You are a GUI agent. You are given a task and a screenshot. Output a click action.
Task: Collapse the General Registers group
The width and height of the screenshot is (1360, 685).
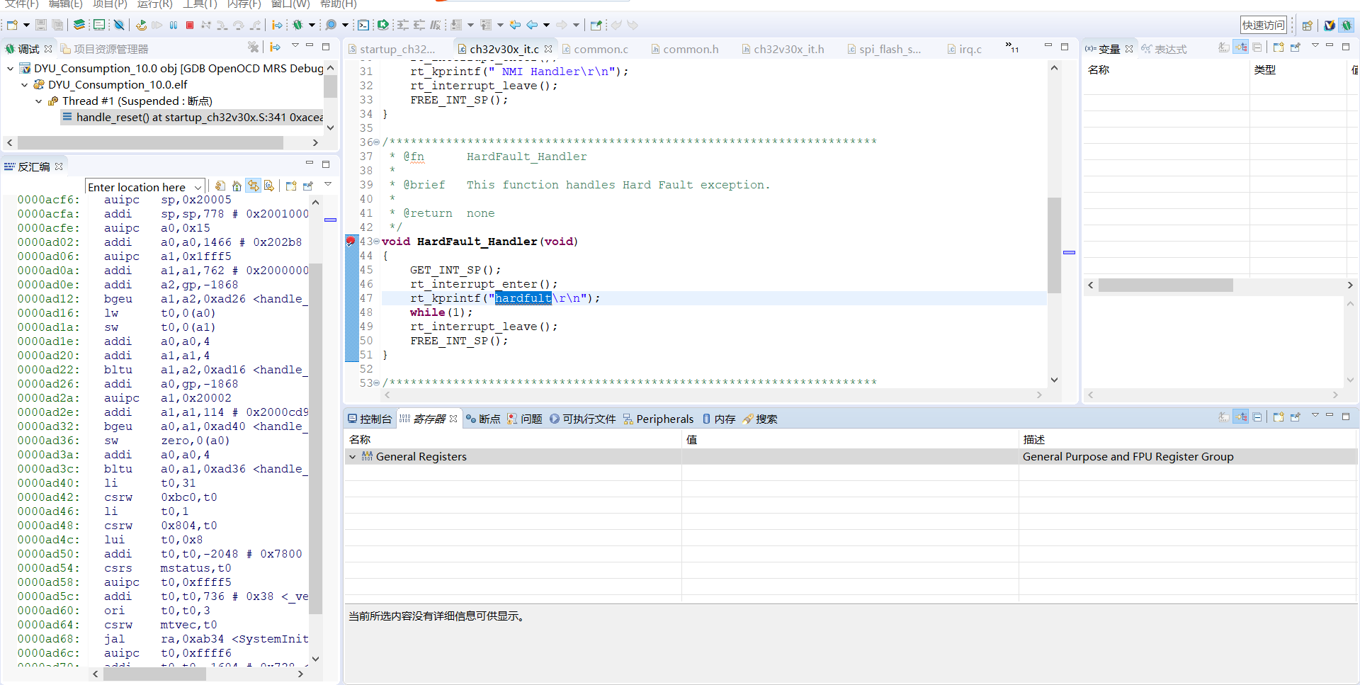[353, 457]
